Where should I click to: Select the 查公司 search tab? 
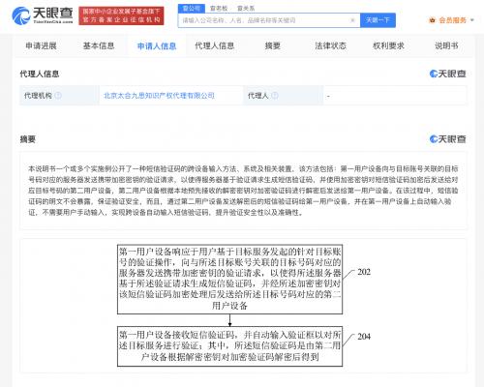(x=192, y=8)
